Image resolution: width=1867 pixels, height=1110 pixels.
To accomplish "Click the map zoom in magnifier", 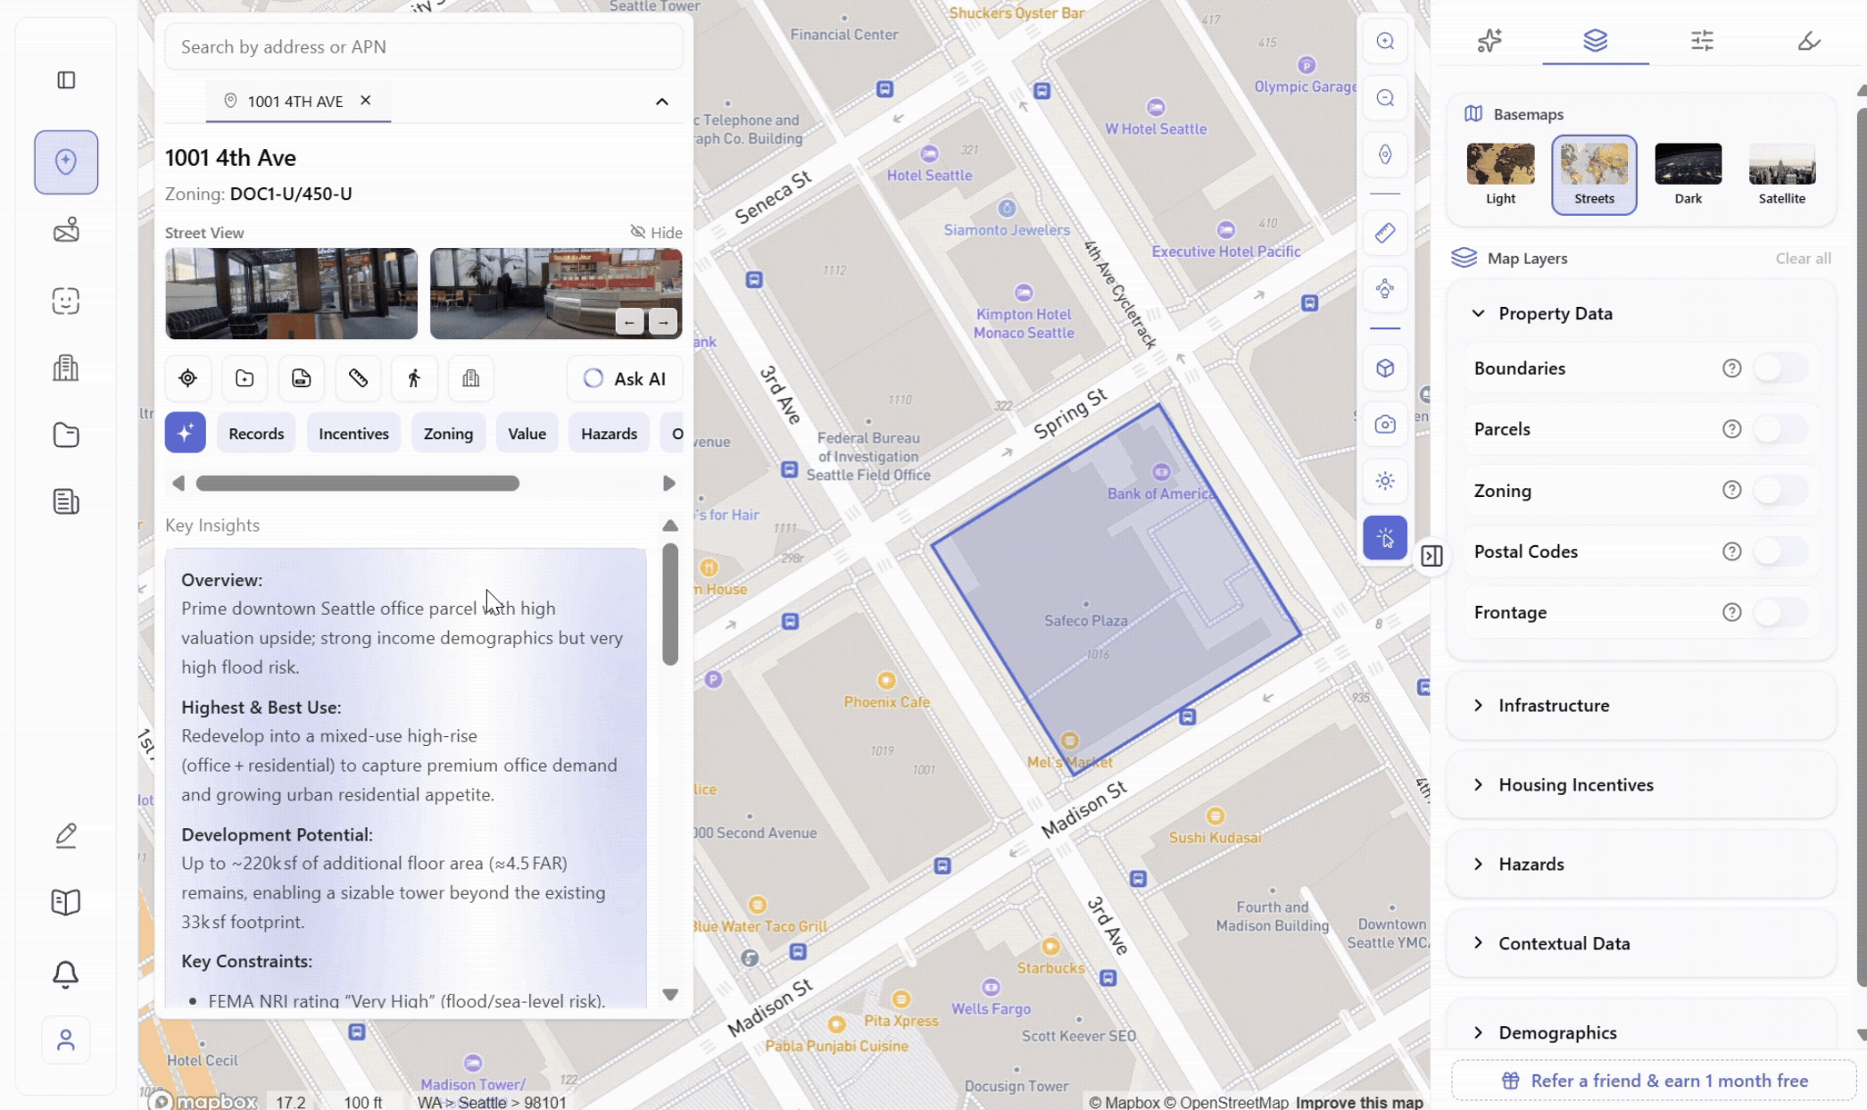I will coord(1385,41).
